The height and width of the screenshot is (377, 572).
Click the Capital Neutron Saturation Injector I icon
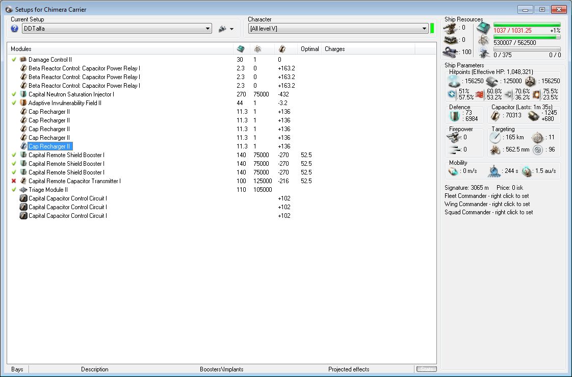[23, 94]
